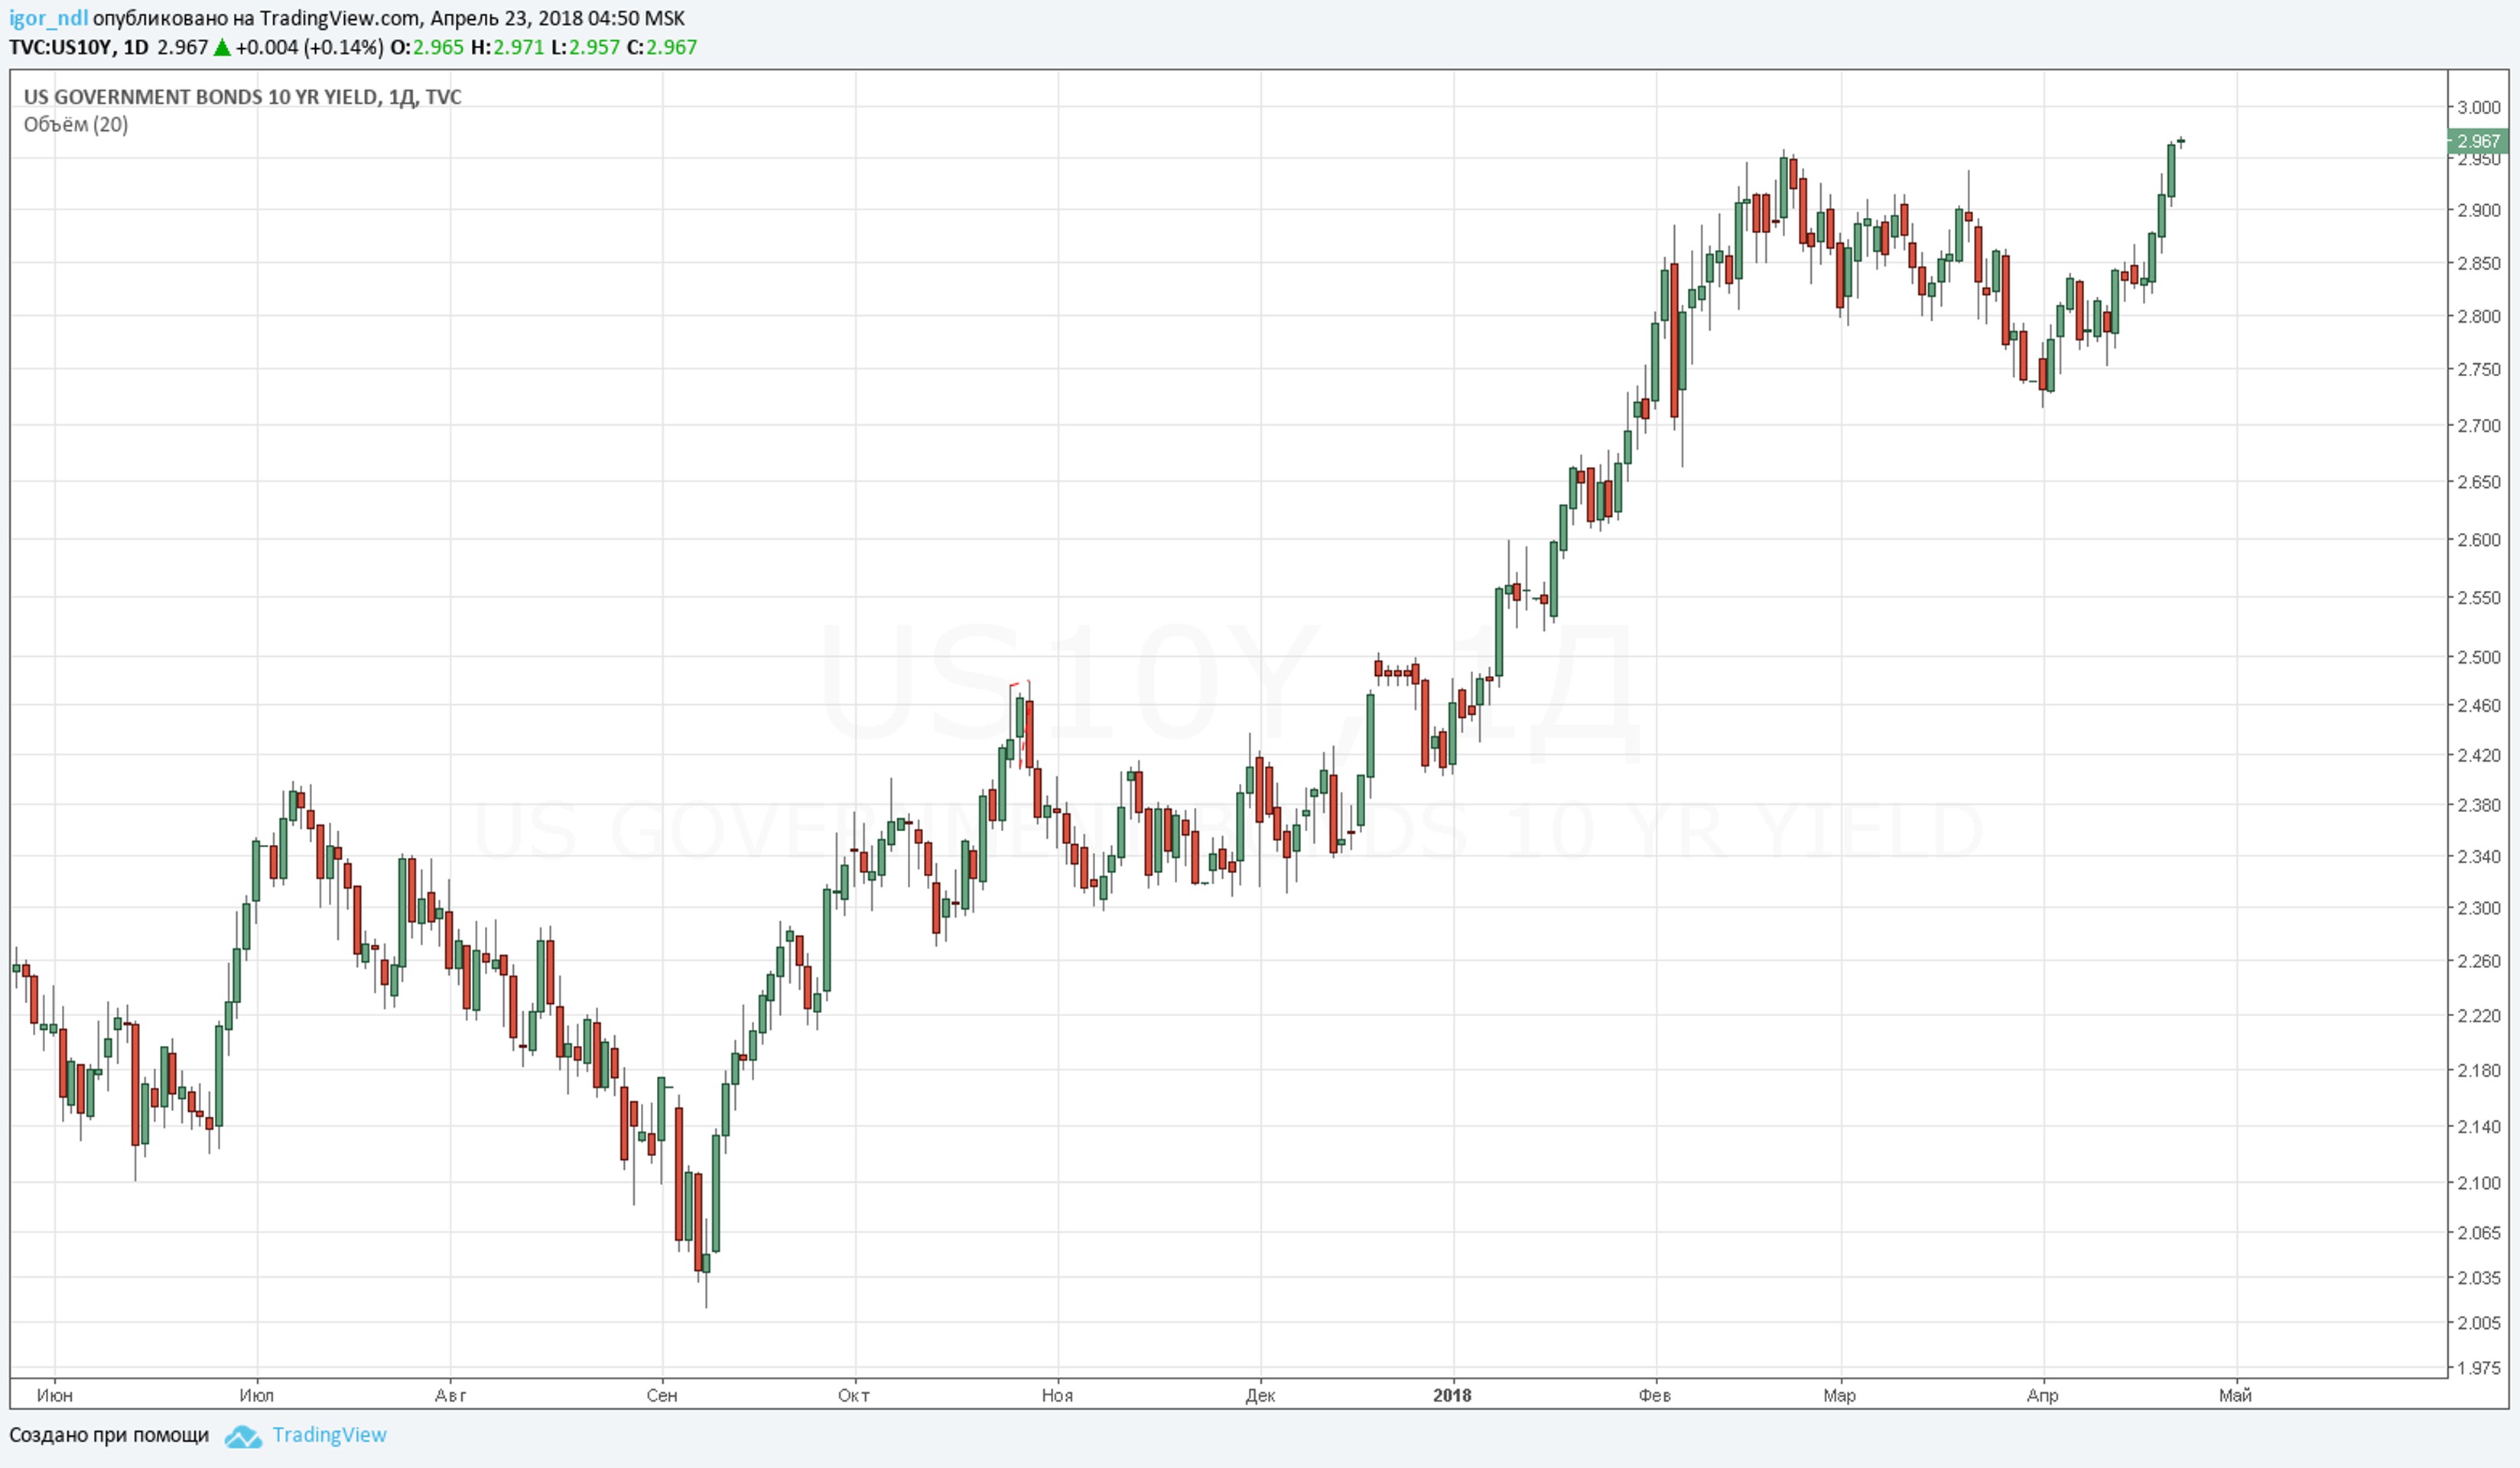Click the Июн label on time axis
2520x1468 pixels.
click(54, 1395)
